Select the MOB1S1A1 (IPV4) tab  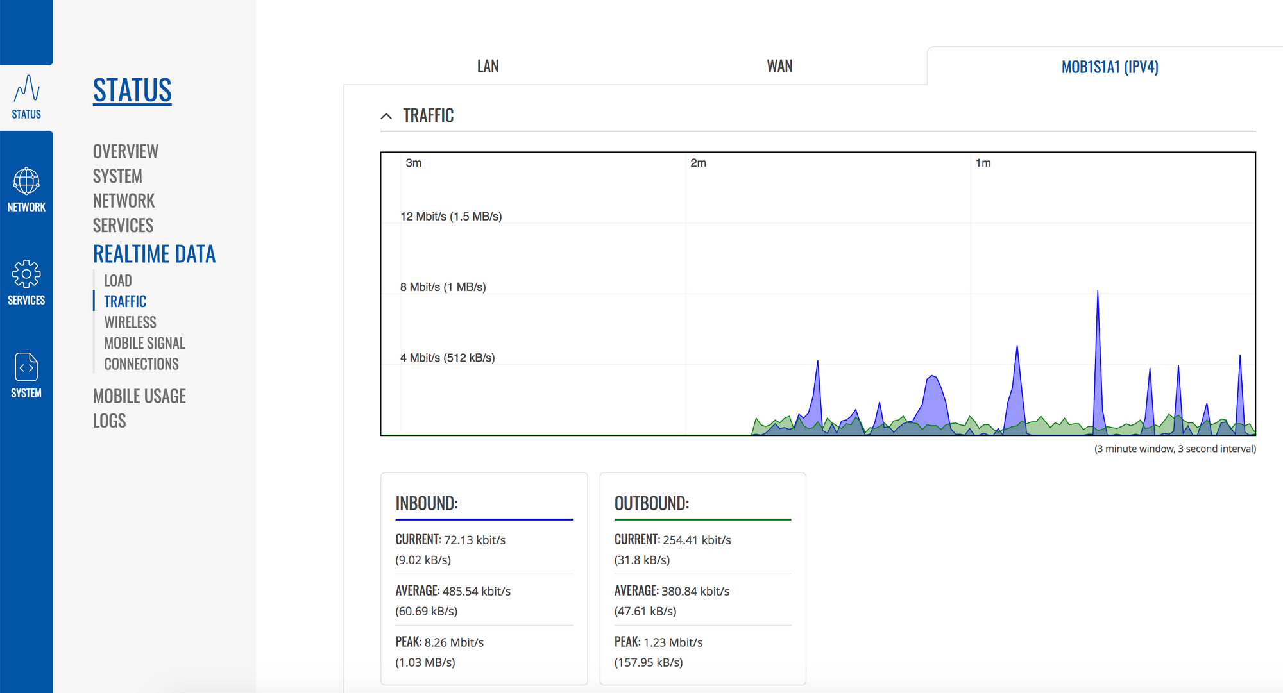pyautogui.click(x=1109, y=67)
